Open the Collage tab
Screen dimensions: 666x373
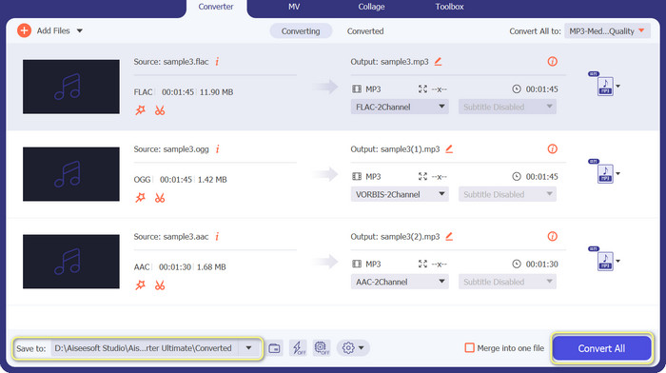coord(371,7)
